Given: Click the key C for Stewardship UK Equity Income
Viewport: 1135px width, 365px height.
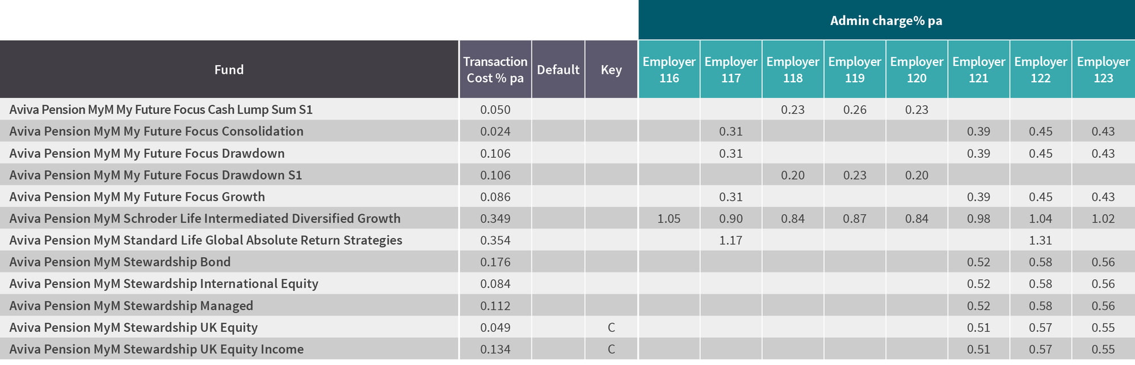Looking at the screenshot, I should [x=611, y=349].
